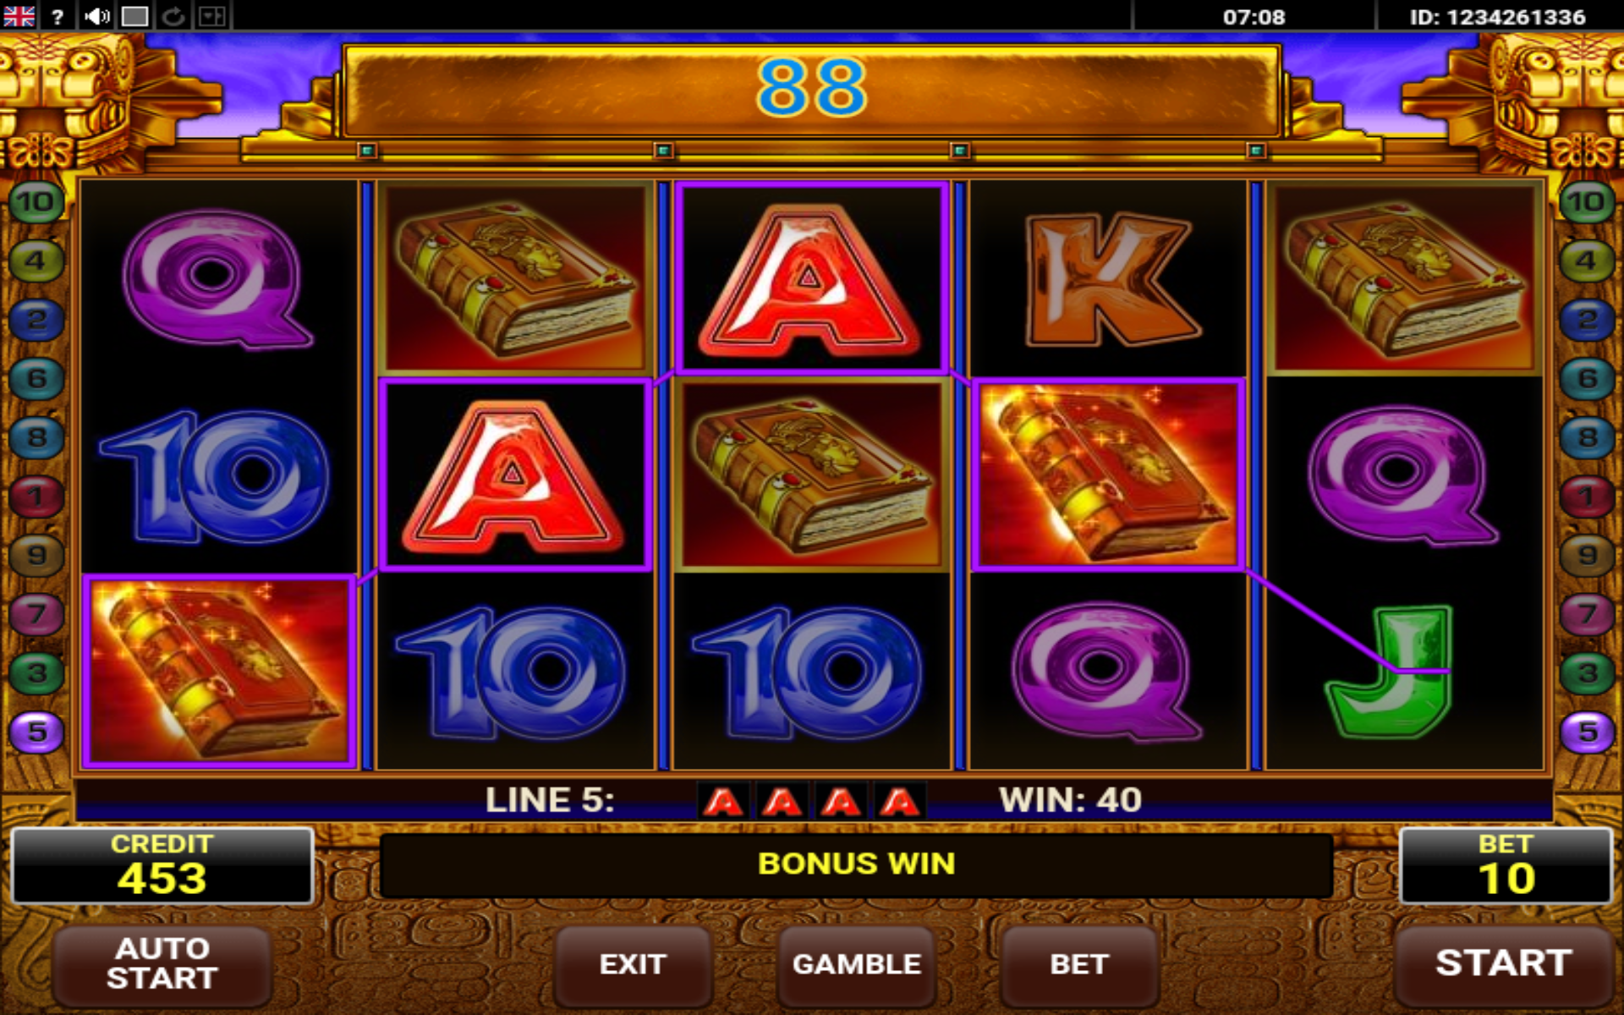The height and width of the screenshot is (1015, 1624).
Task: Open help with the question mark icon
Action: [x=58, y=16]
